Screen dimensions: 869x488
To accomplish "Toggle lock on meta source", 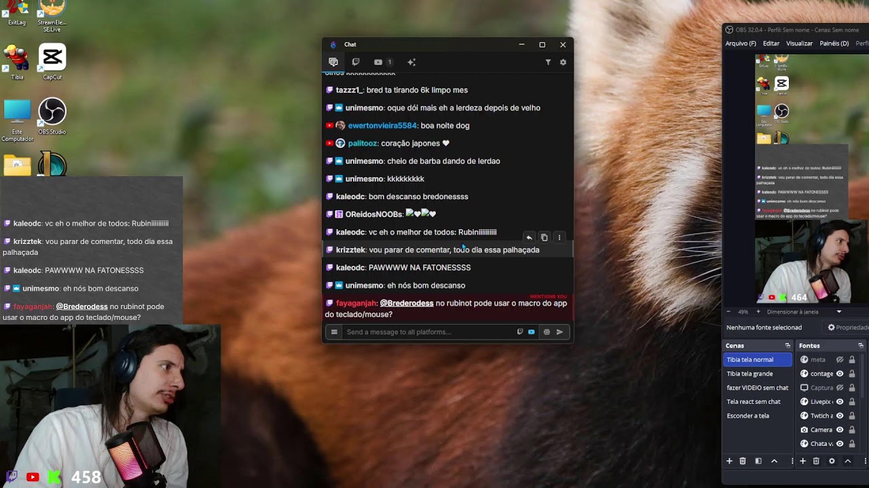I will click(851, 360).
